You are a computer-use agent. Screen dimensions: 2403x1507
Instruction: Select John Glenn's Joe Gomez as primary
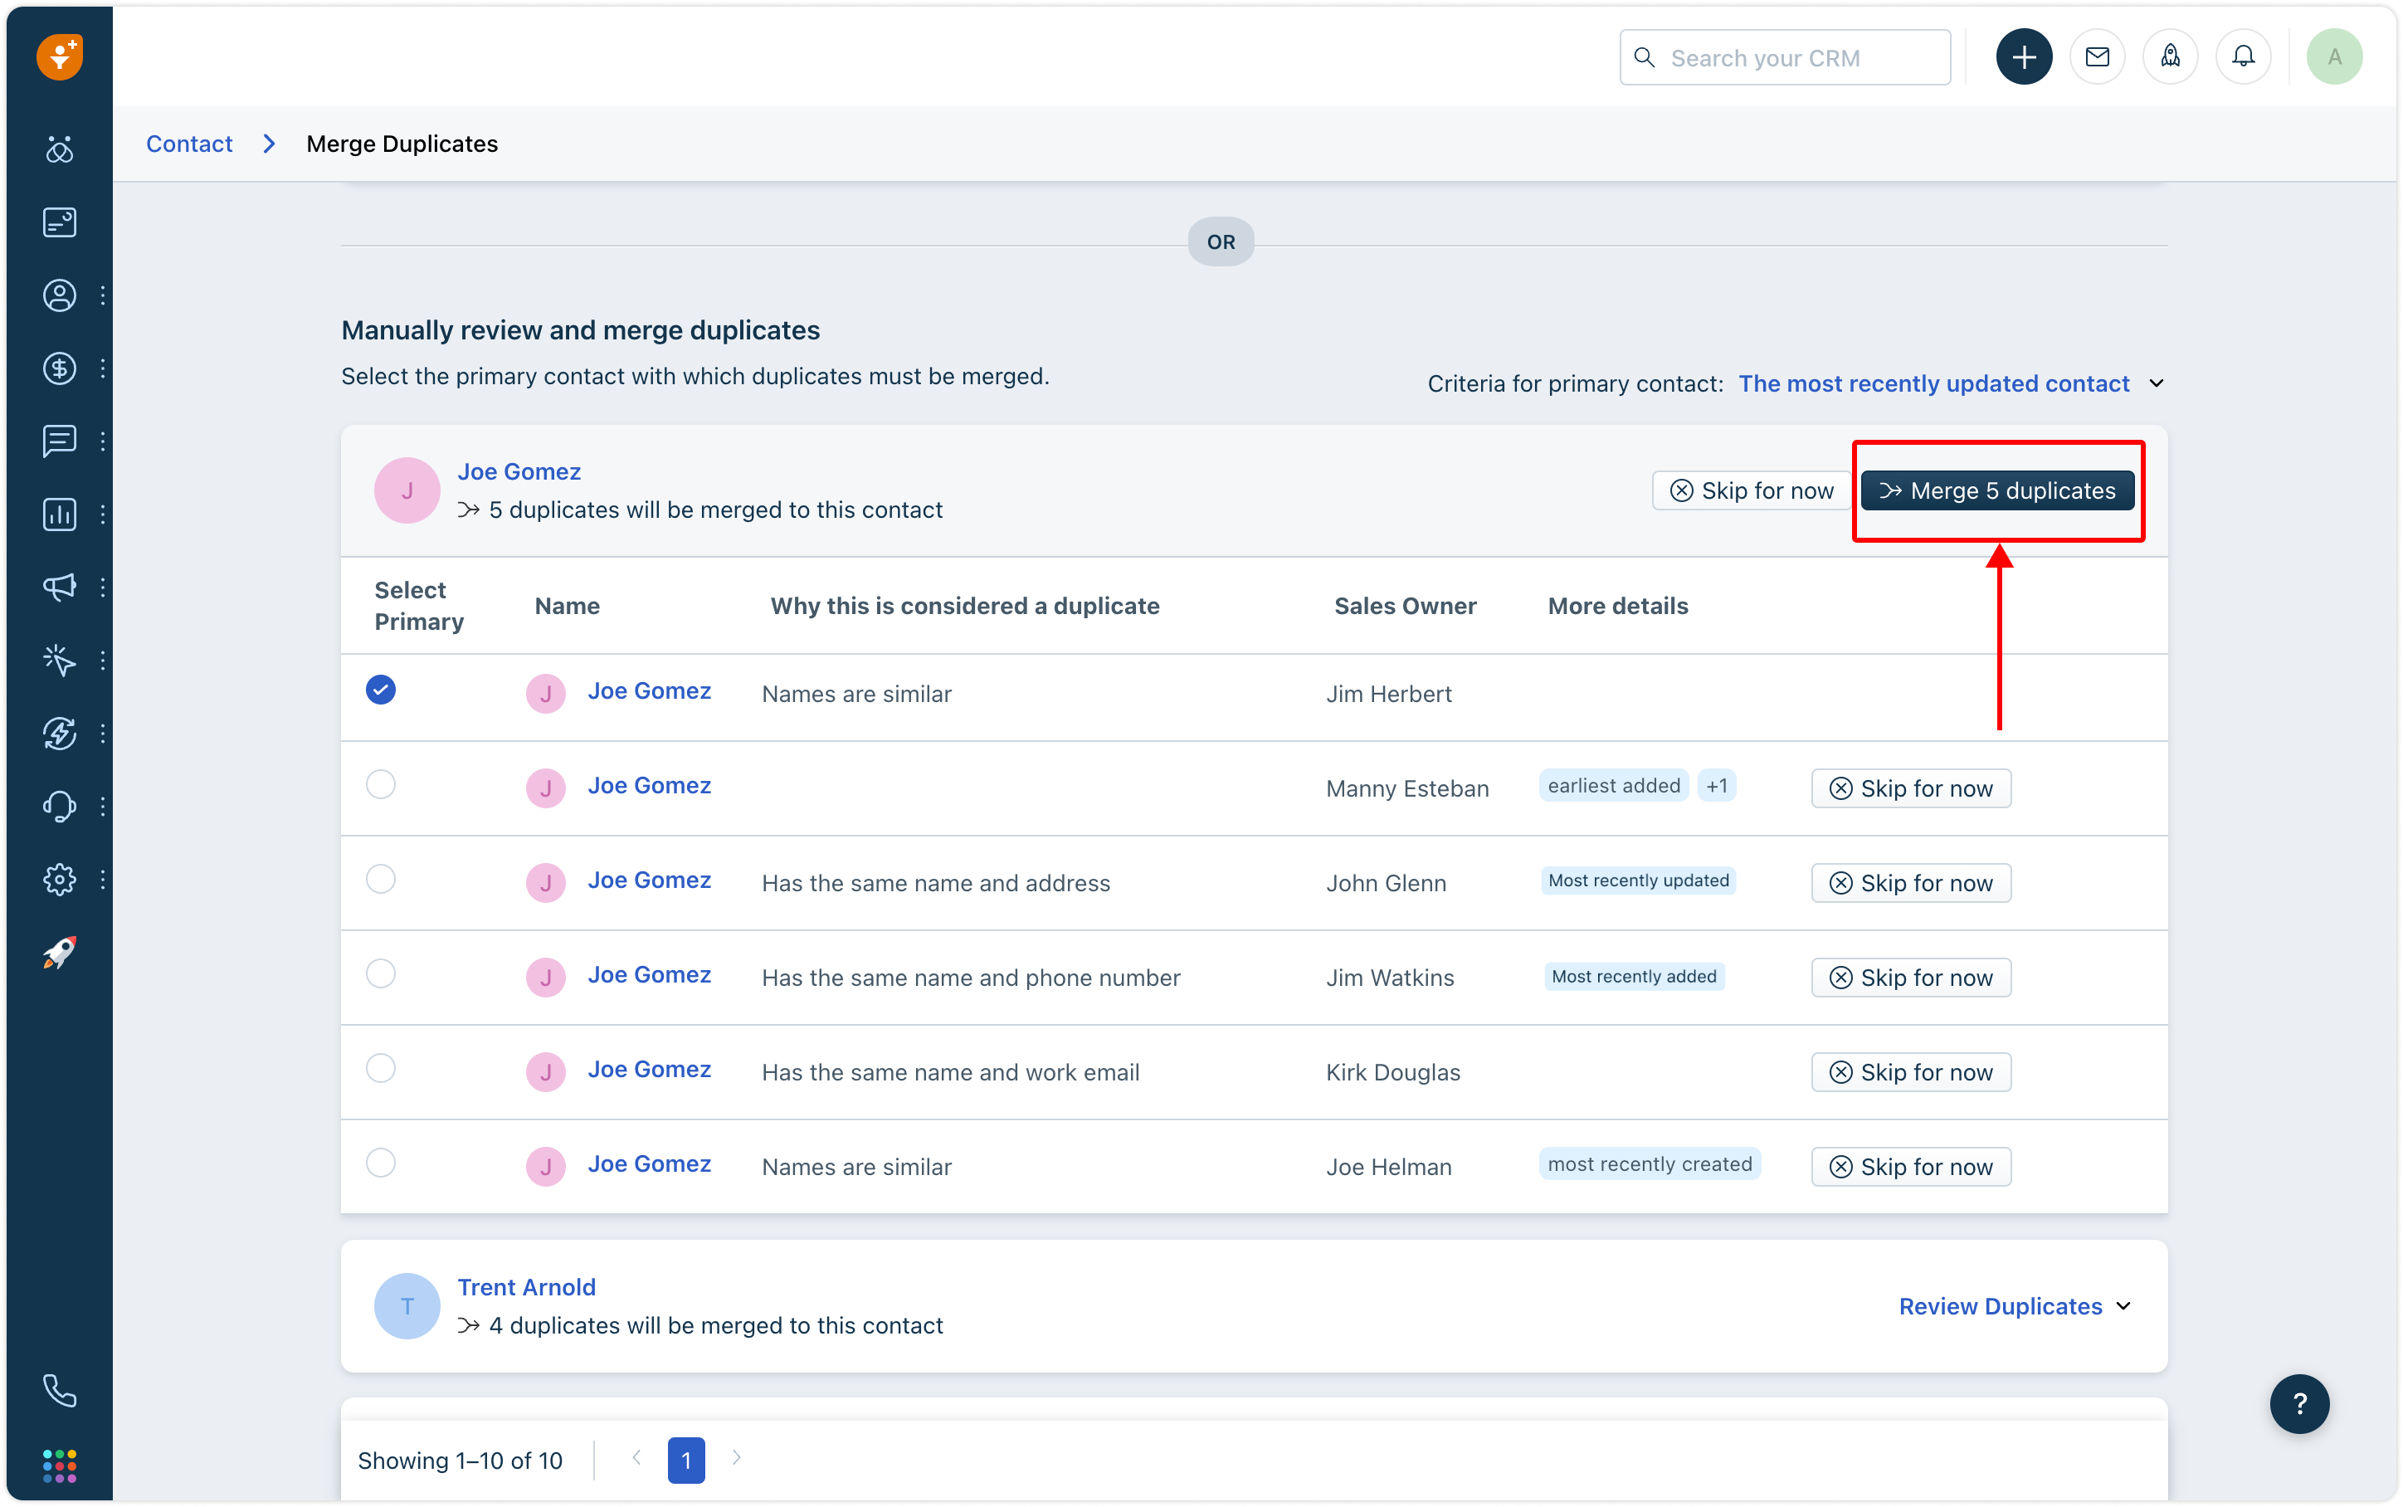tap(381, 879)
